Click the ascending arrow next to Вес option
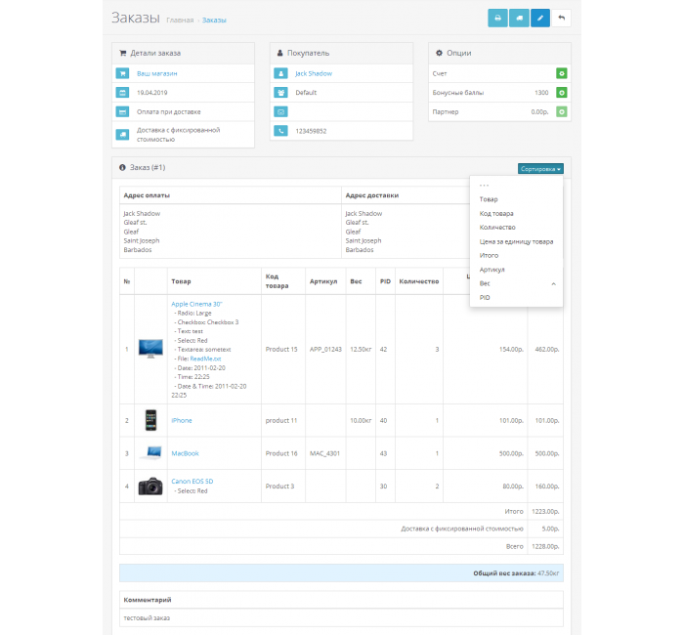Image resolution: width=684 pixels, height=635 pixels. [x=553, y=284]
